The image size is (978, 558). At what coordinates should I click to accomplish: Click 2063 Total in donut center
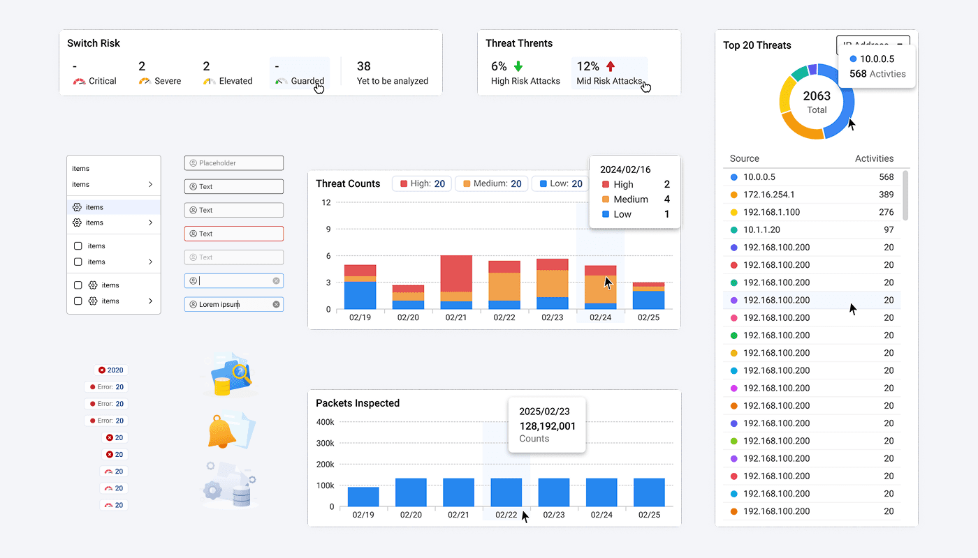817,102
